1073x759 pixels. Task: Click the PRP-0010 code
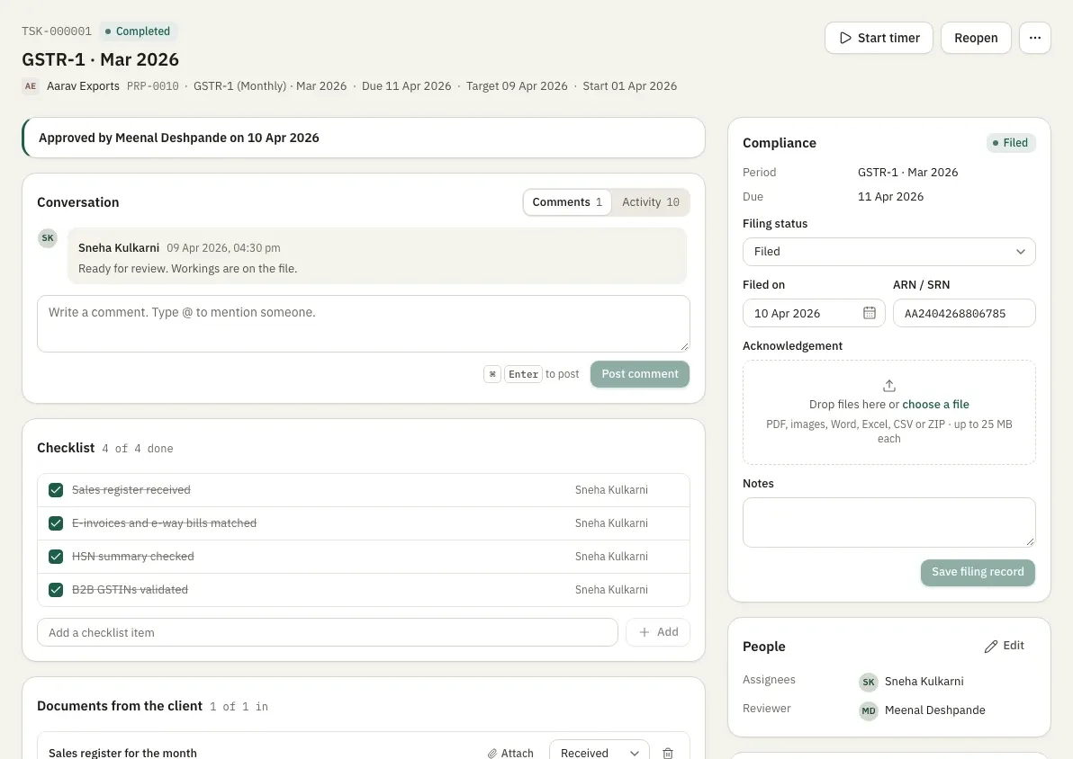tap(153, 86)
